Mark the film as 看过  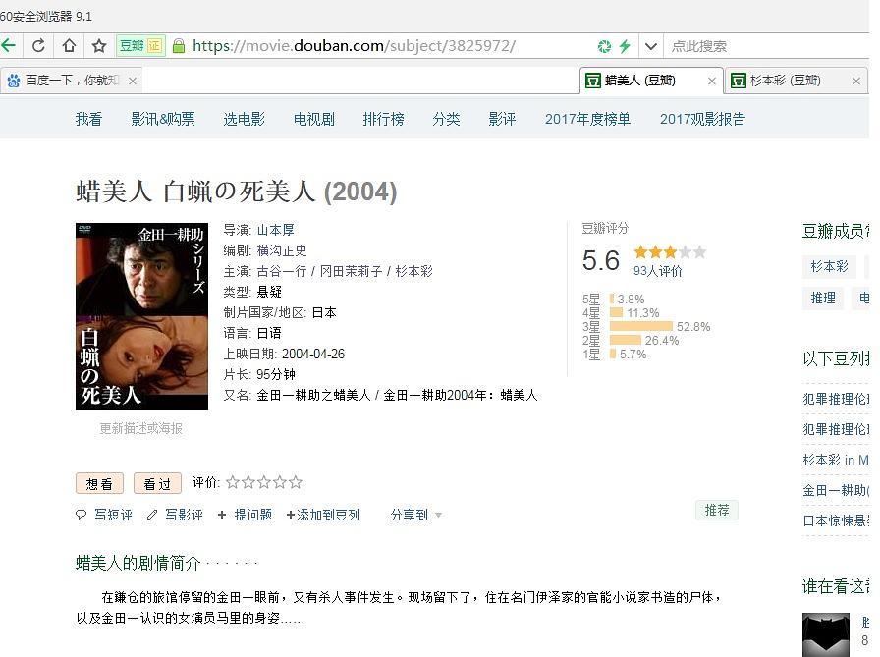157,483
